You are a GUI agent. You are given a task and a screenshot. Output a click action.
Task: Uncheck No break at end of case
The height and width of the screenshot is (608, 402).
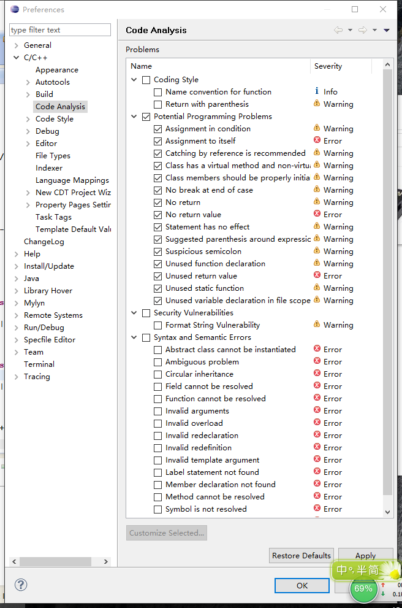tap(157, 190)
